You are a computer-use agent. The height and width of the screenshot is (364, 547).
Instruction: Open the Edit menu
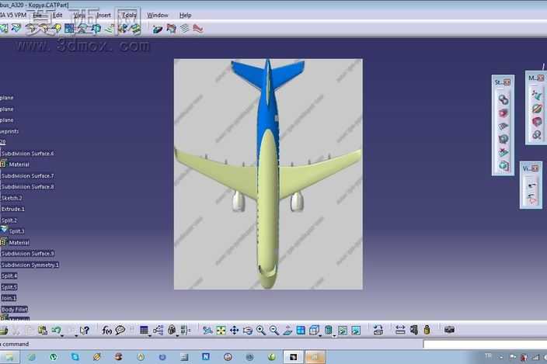(57, 16)
